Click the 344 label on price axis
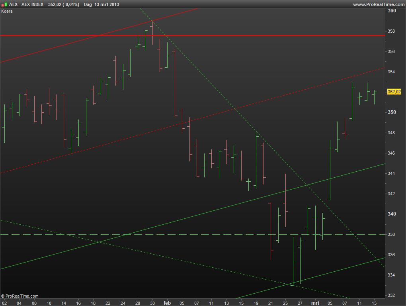Screen dimensions: 406x306 tap(392, 173)
